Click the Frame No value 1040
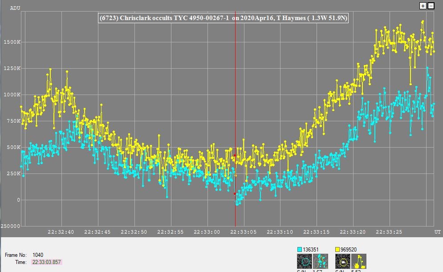 38,255
